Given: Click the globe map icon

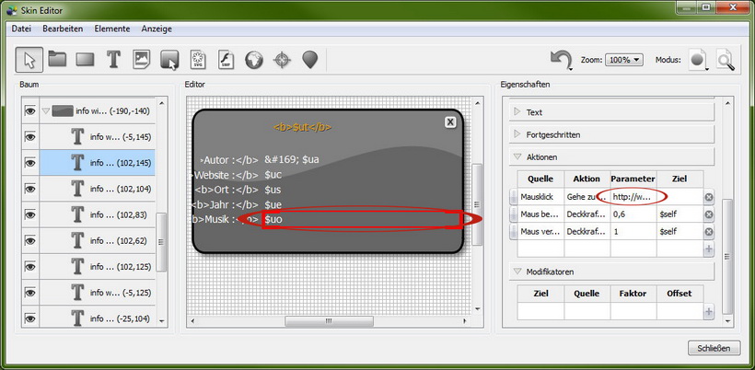Looking at the screenshot, I should coord(253,60).
